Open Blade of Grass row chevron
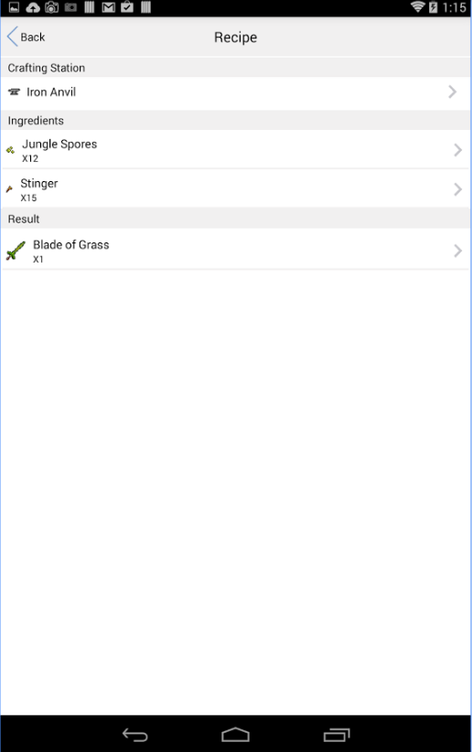 (x=457, y=251)
